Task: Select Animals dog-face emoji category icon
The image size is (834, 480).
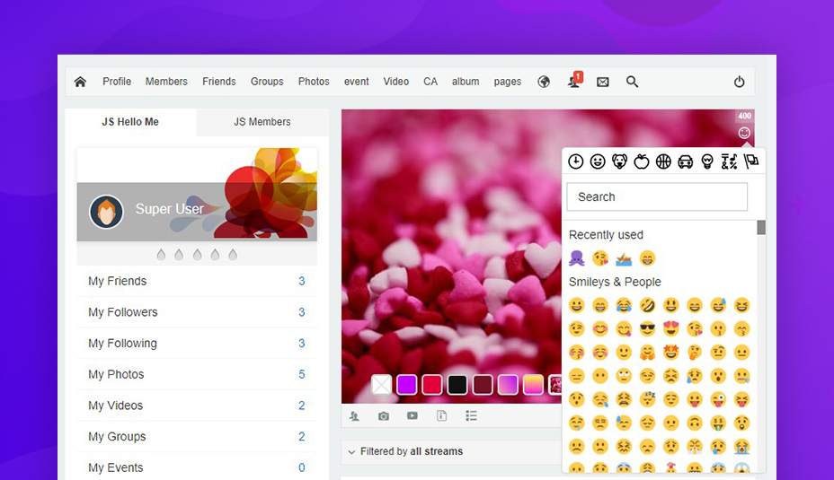Action: tap(619, 161)
